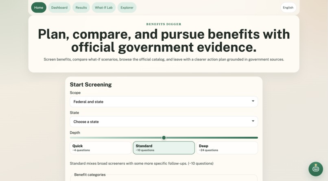Open the chatbot assistant robot icon
The image size is (328, 181).
pyautogui.click(x=316, y=169)
